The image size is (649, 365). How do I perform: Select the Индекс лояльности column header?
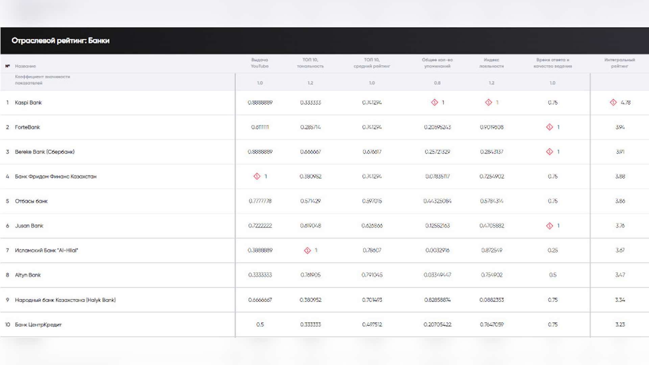(491, 63)
